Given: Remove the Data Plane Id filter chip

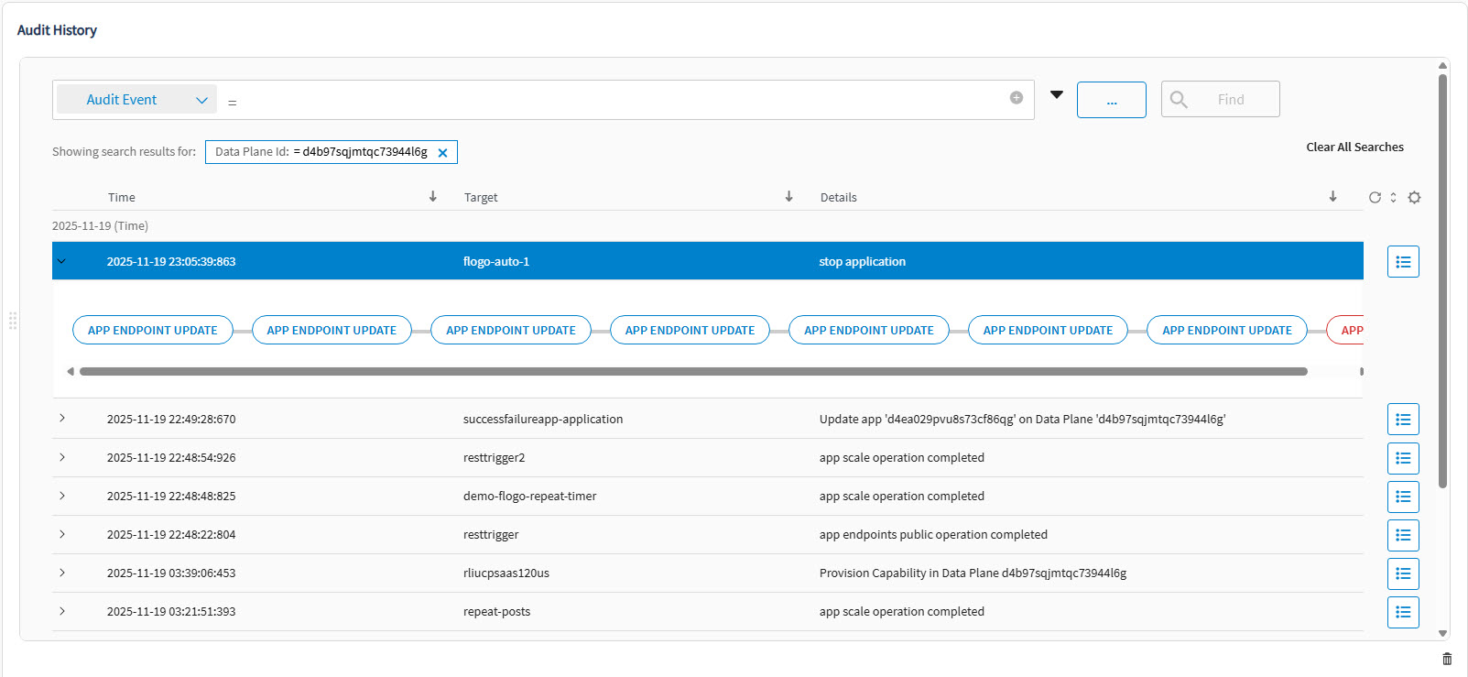Looking at the screenshot, I should [x=442, y=153].
